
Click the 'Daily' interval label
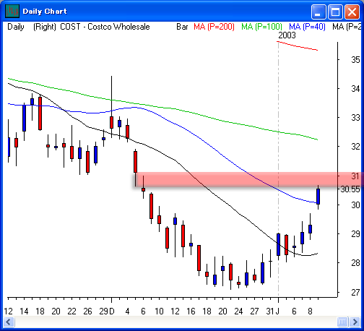tap(16, 27)
